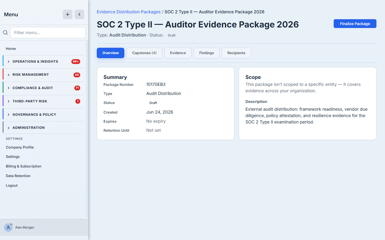This screenshot has height=240, width=385.
Task: Click the Alex Morgan user name
Action: coord(25,227)
